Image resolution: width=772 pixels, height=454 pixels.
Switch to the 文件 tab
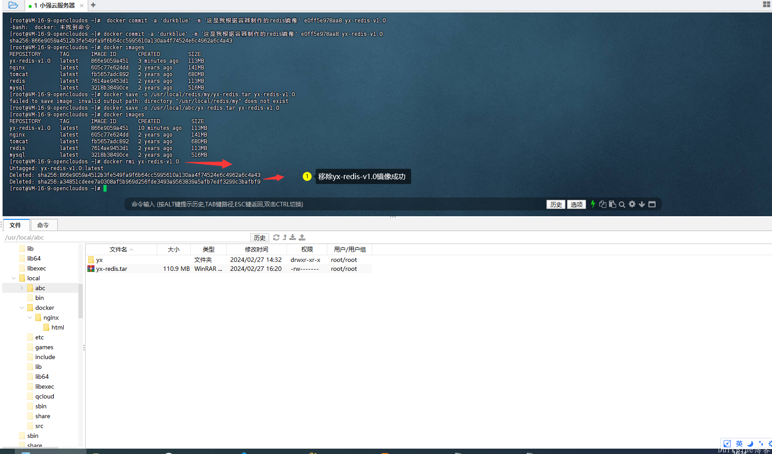[16, 225]
